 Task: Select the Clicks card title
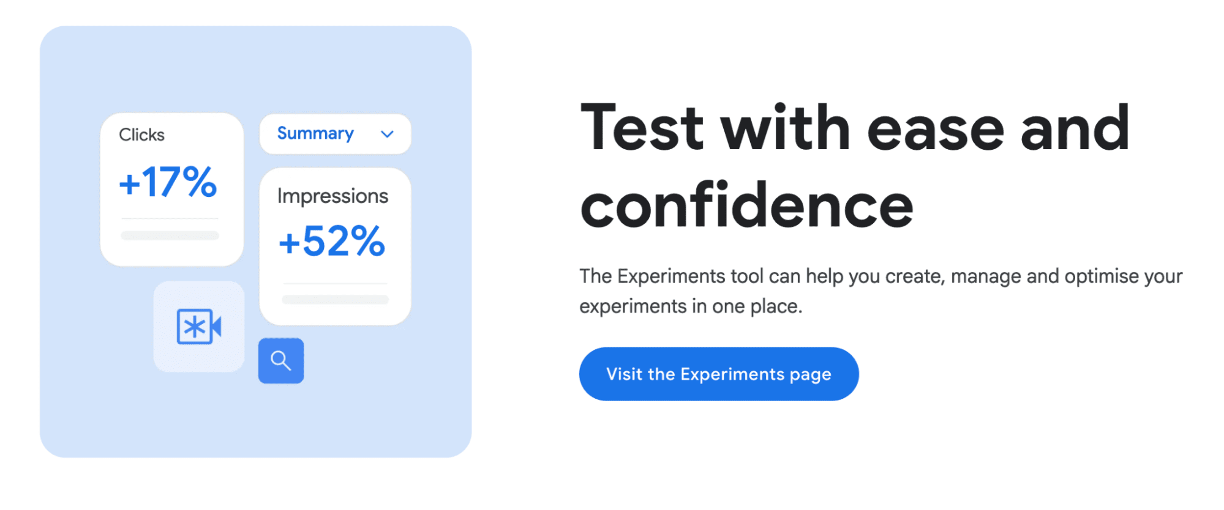(141, 135)
